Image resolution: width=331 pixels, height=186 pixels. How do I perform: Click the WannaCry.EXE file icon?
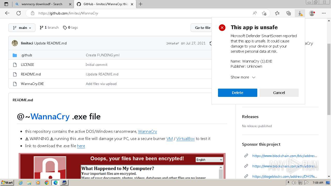tap(15, 84)
